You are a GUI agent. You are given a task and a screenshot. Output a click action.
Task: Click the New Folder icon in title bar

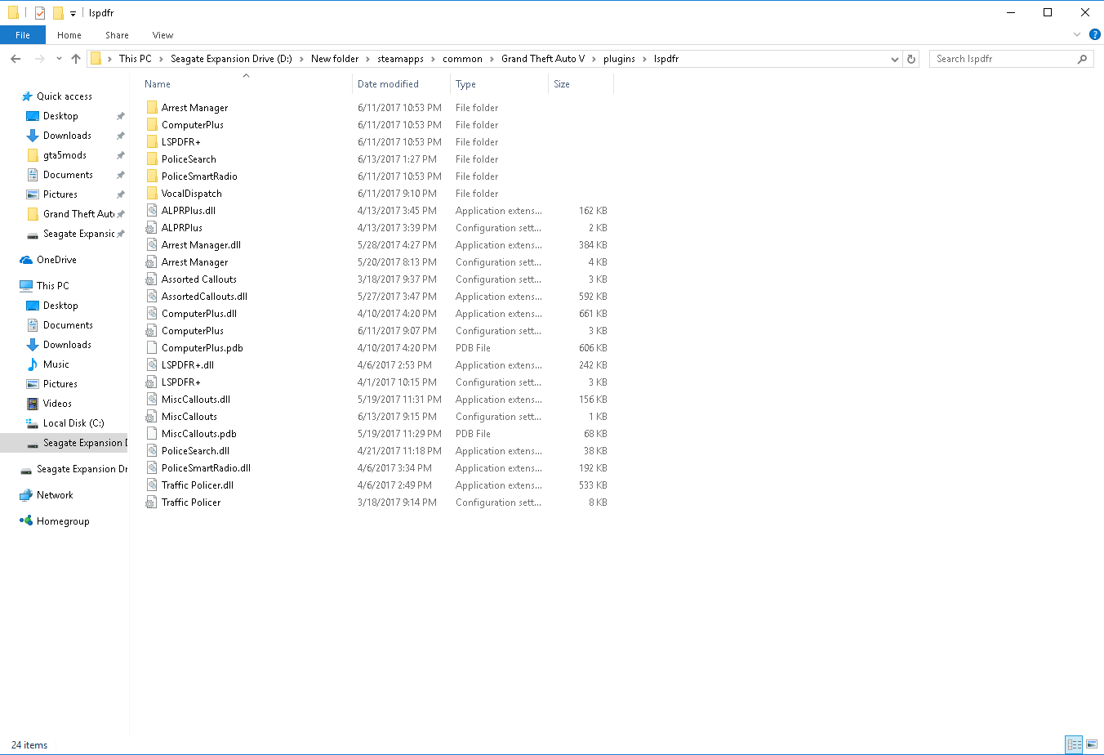58,13
